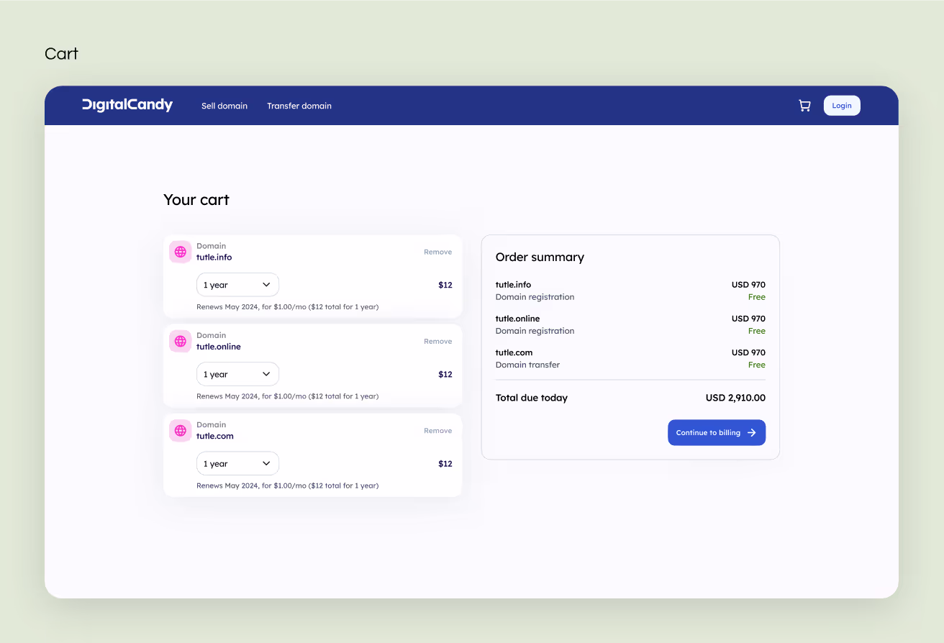The width and height of the screenshot is (944, 643).
Task: Click the USD 2,910.00 total amount
Action: point(735,398)
